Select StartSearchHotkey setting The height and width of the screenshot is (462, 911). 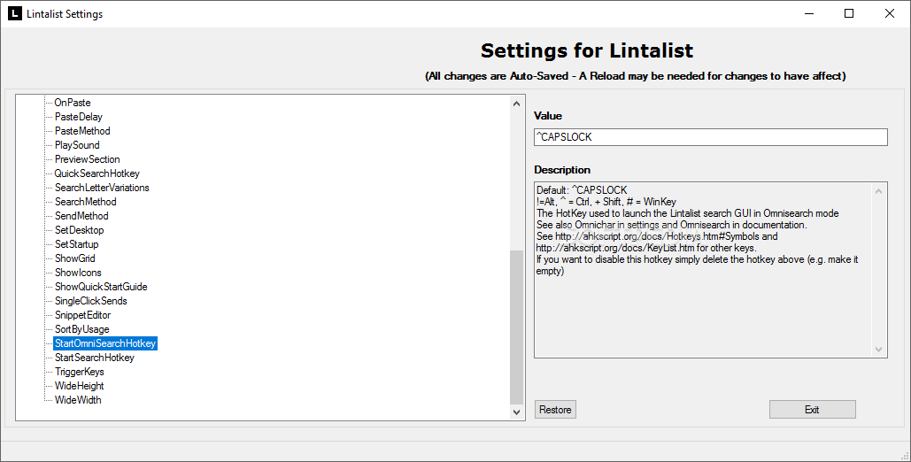[x=94, y=358]
